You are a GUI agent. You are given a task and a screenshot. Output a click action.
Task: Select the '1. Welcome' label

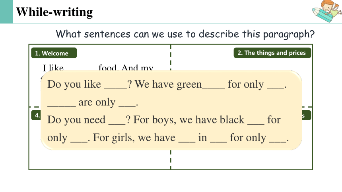54,53
